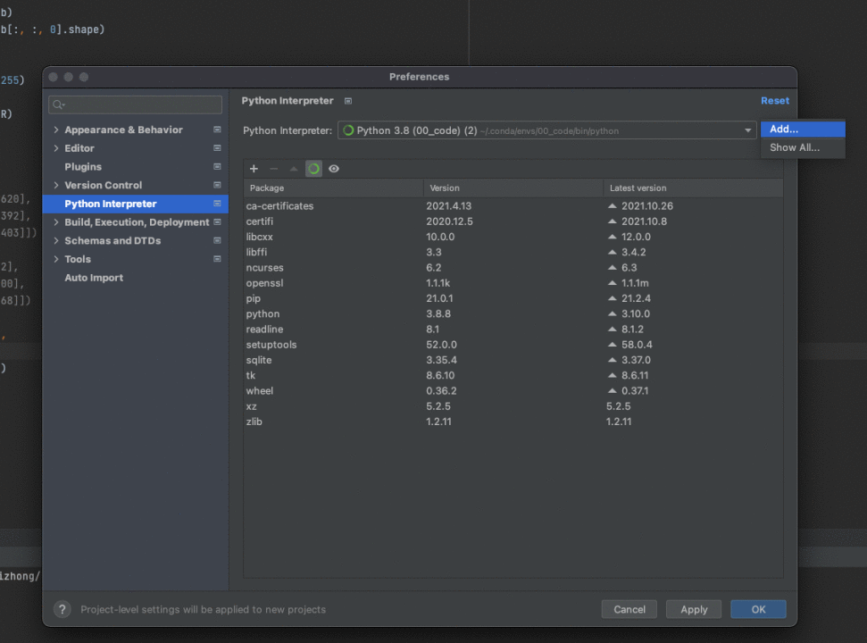Viewport: 867px width, 643px height.
Task: Click version 1.1.1k in the openssl row
Action: click(438, 283)
